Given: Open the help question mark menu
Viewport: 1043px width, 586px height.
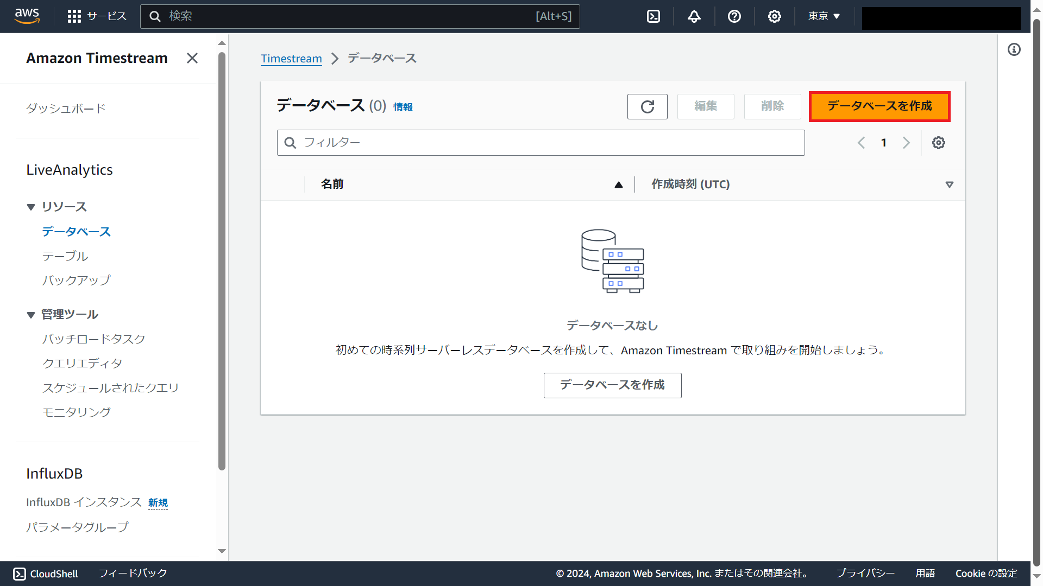Looking at the screenshot, I should [x=734, y=16].
